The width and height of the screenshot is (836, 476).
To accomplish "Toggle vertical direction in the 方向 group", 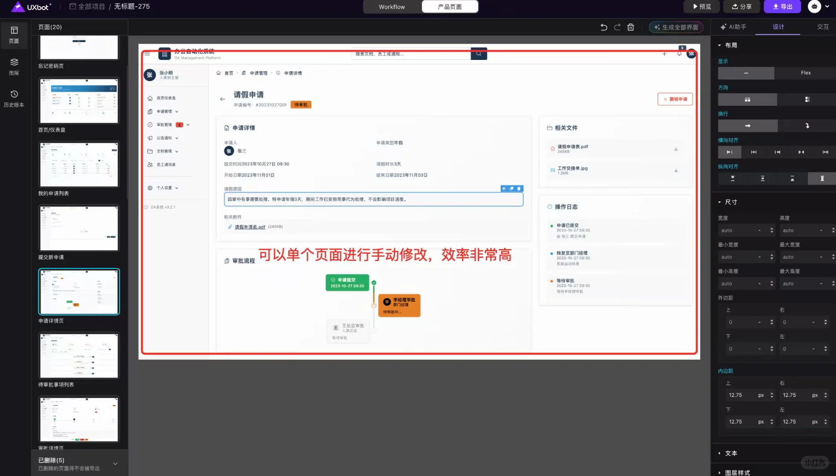I will coord(807,99).
